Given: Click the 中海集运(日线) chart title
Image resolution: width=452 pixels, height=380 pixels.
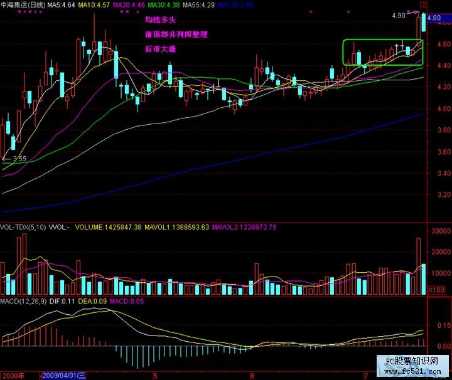Looking at the screenshot, I should (x=23, y=5).
